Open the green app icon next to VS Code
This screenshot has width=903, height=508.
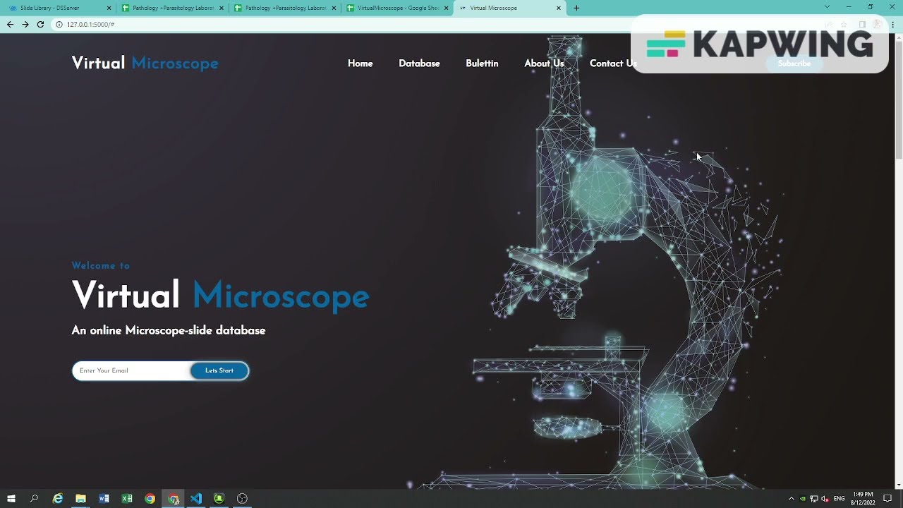click(x=219, y=499)
